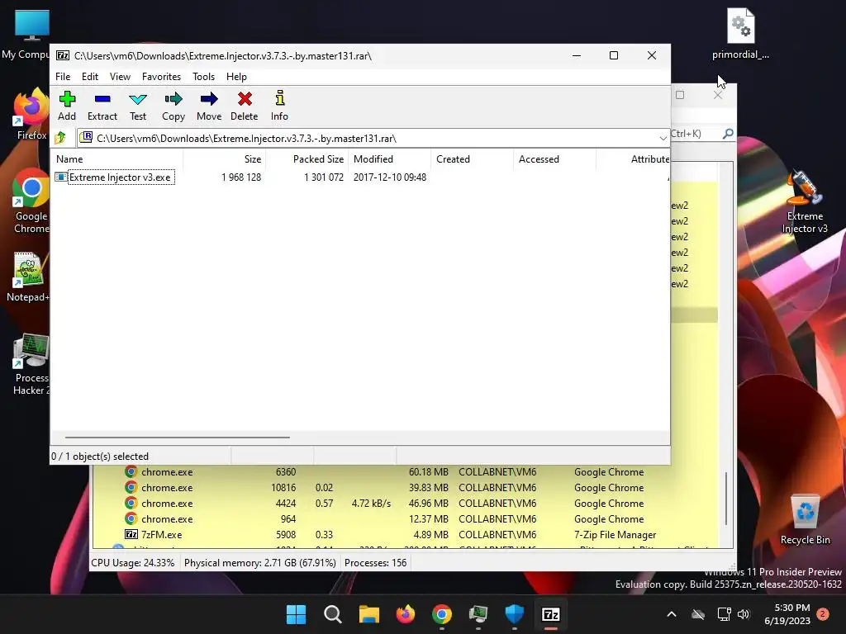Open File Explorer from taskbar
The height and width of the screenshot is (634, 846).
click(x=369, y=614)
